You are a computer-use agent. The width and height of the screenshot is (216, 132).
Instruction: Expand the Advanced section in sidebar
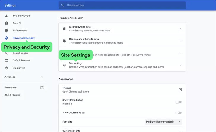point(42,77)
